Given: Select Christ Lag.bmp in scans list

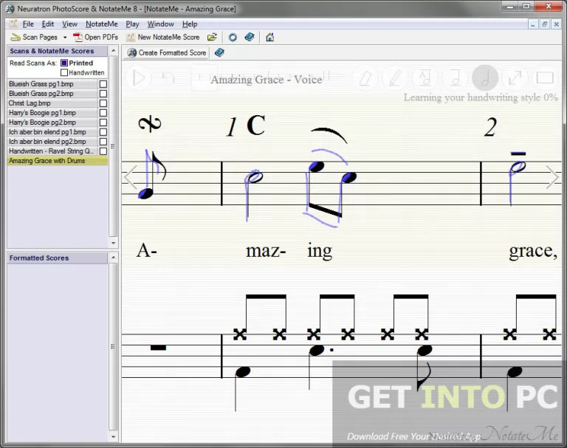Looking at the screenshot, I should pyautogui.click(x=52, y=103).
